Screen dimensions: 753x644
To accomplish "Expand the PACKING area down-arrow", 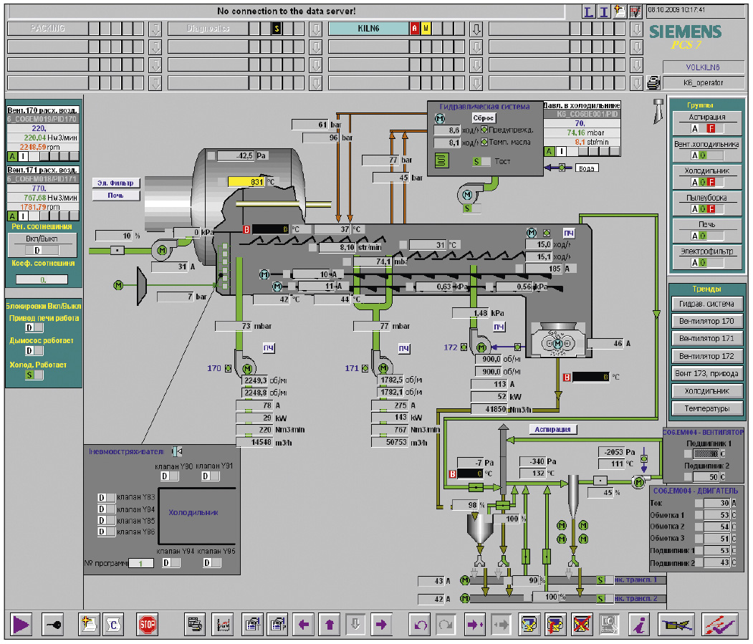I will [x=155, y=29].
